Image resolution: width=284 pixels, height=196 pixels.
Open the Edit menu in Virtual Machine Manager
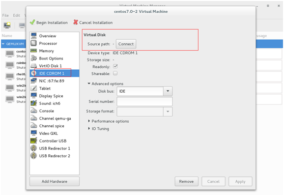[16, 15]
